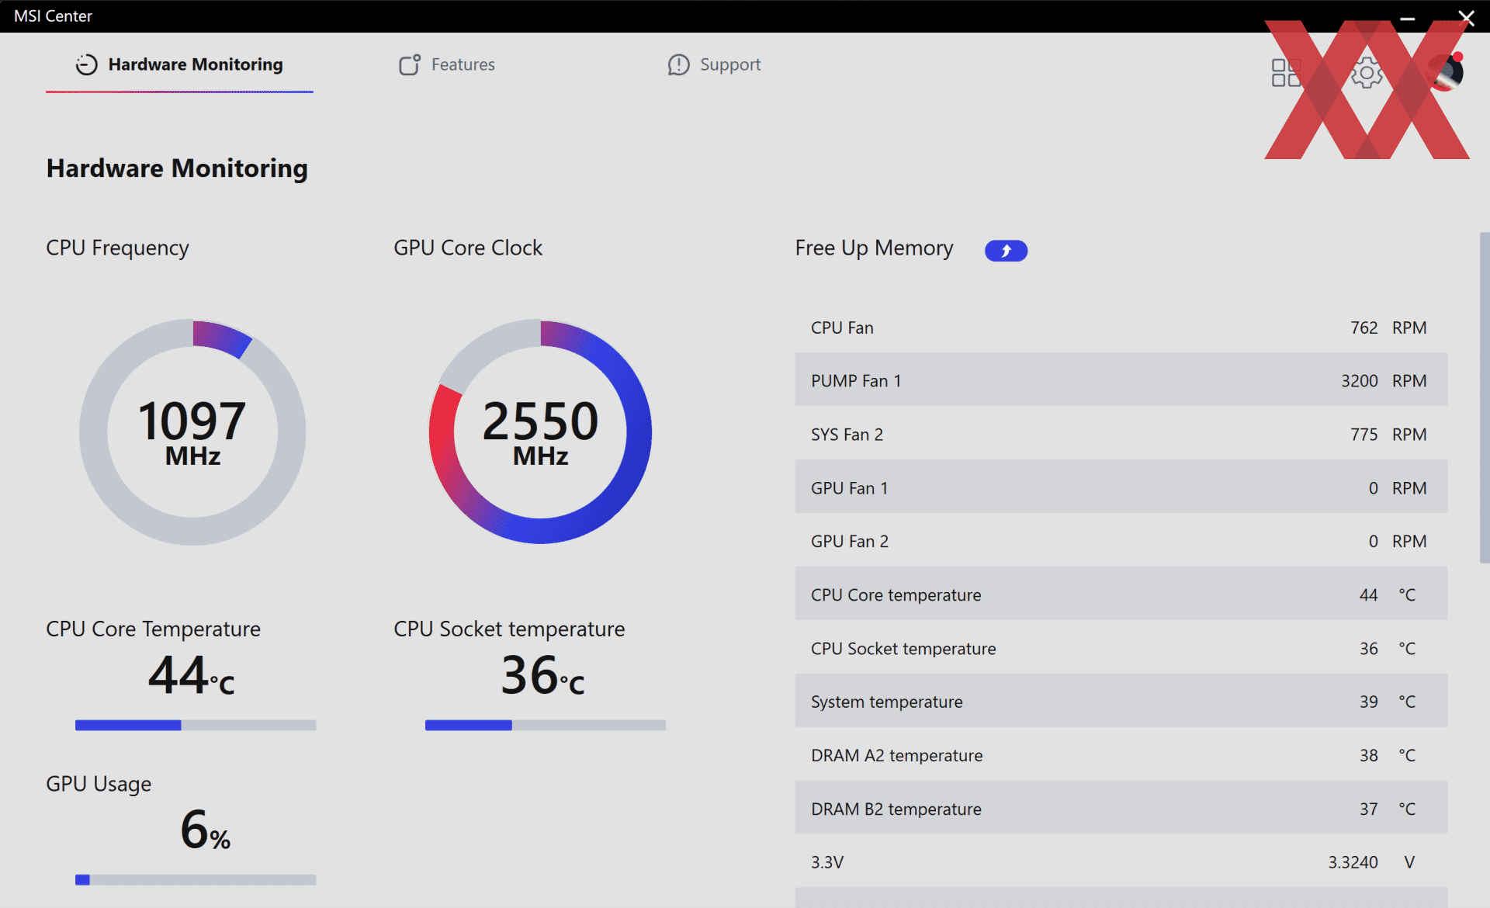
Task: Open the Hardware Monitoring tab
Action: click(x=179, y=64)
